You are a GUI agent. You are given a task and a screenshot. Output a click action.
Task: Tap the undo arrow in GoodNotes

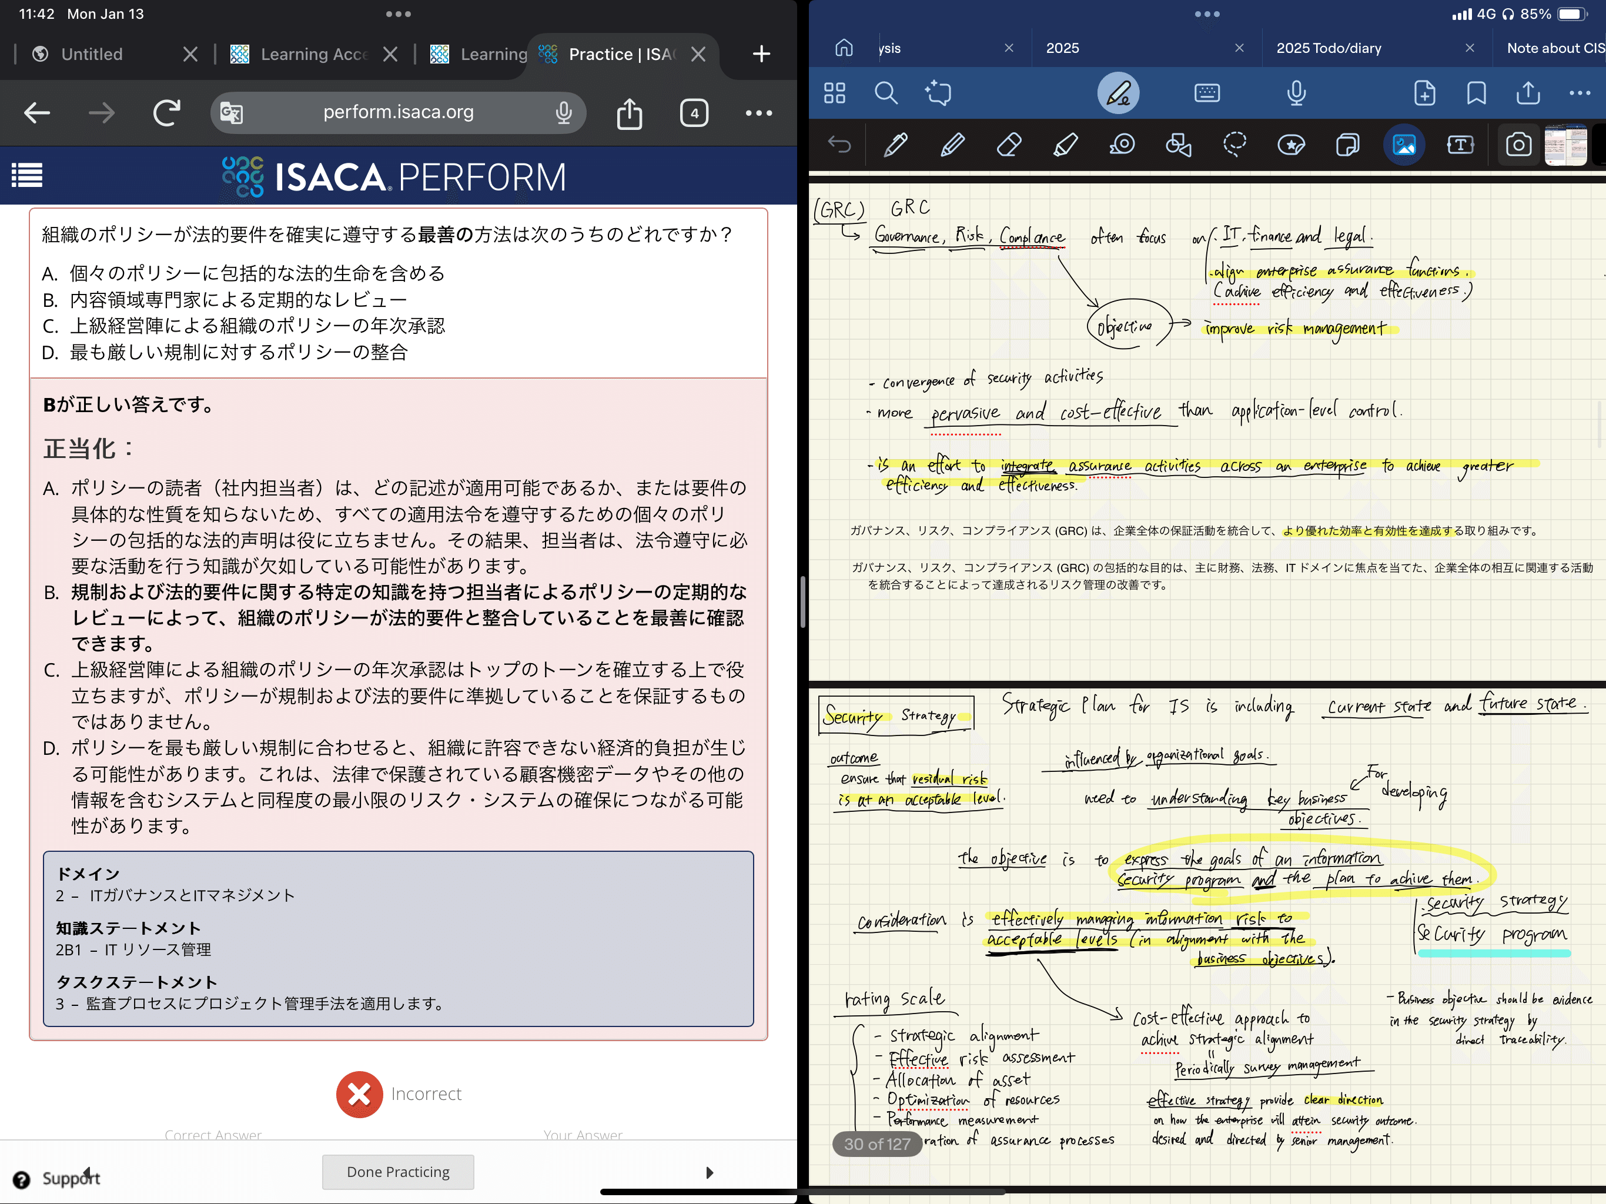tap(840, 145)
